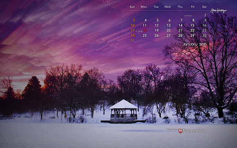Select date 21 on the calendar
This screenshot has width=237, height=148.
[181, 30]
